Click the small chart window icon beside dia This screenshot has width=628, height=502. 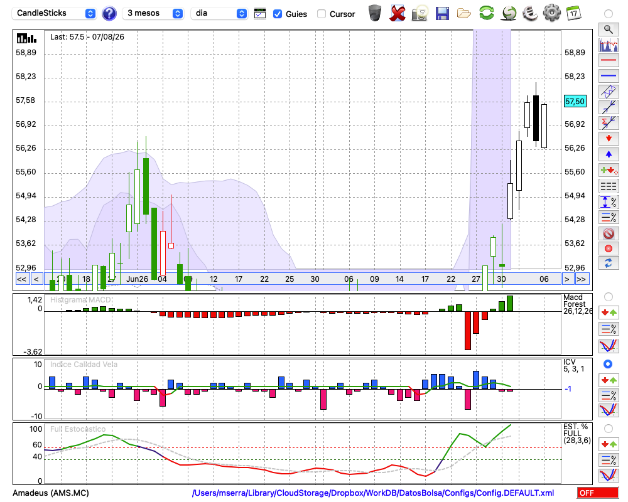coord(260,14)
